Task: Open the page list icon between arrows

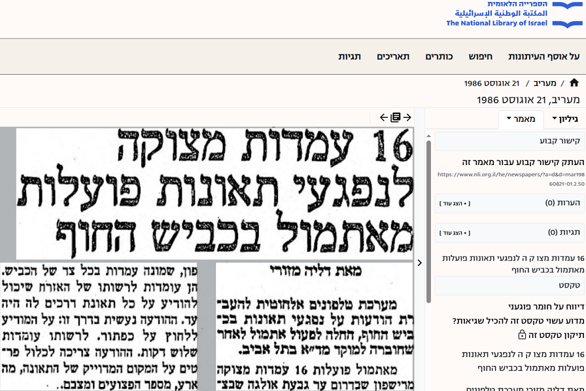Action: tap(395, 117)
